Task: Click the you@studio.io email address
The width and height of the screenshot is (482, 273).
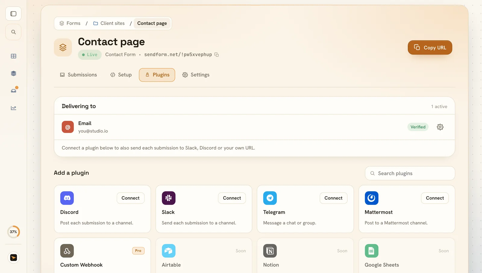Action: [93, 131]
